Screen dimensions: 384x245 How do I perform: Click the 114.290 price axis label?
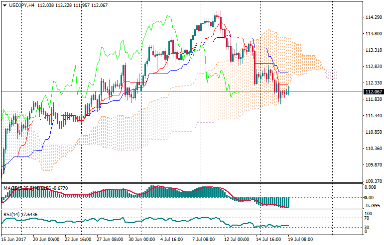click(373, 17)
